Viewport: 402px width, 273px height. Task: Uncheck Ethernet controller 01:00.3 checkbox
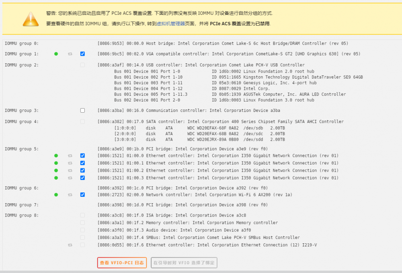(82, 178)
